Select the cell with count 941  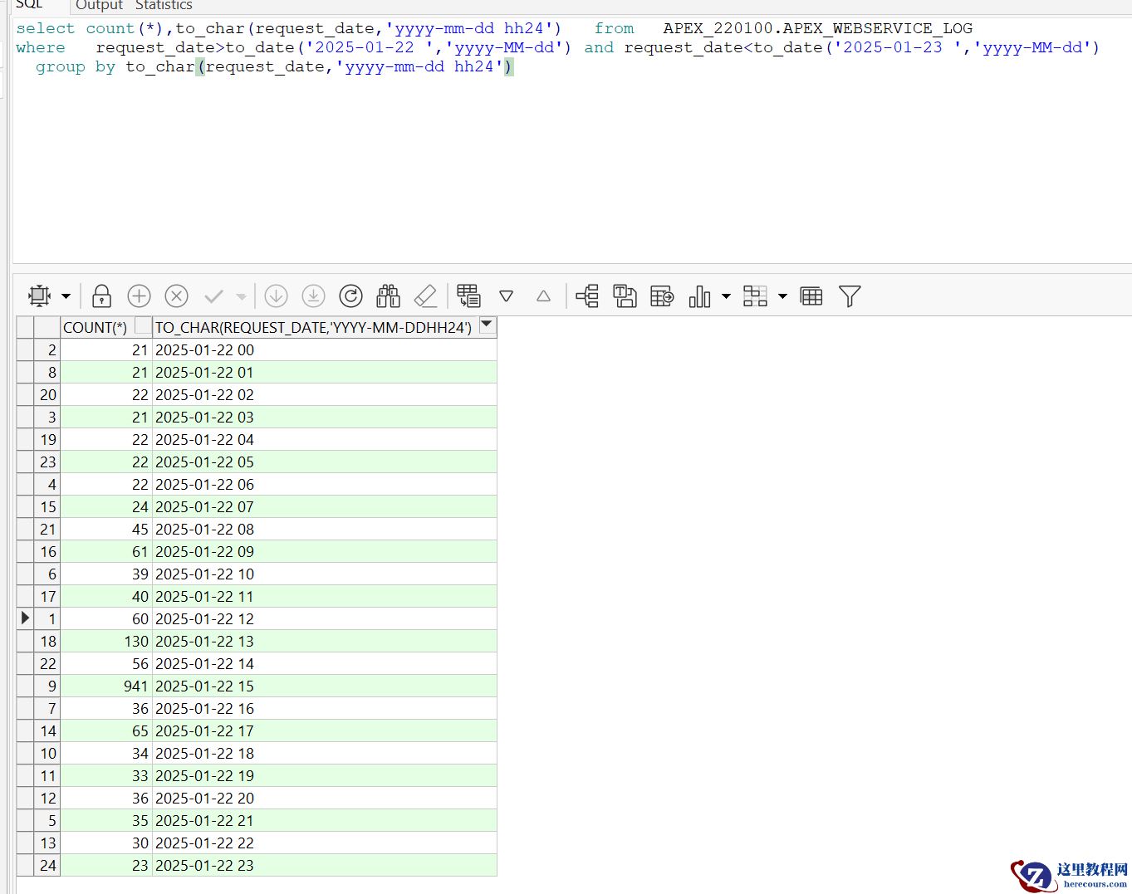point(105,686)
